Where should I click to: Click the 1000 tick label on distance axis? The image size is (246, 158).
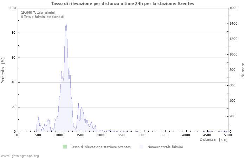[59, 135]
